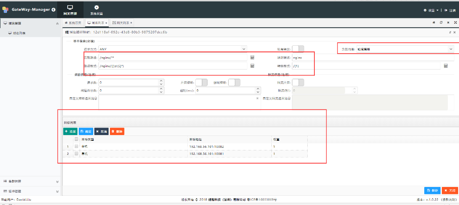Toggle the 限流开启 rate-limit switch
This screenshot has height=205, width=459.
[298, 83]
